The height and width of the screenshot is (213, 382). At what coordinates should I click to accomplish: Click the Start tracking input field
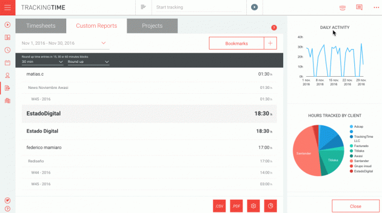click(199, 7)
